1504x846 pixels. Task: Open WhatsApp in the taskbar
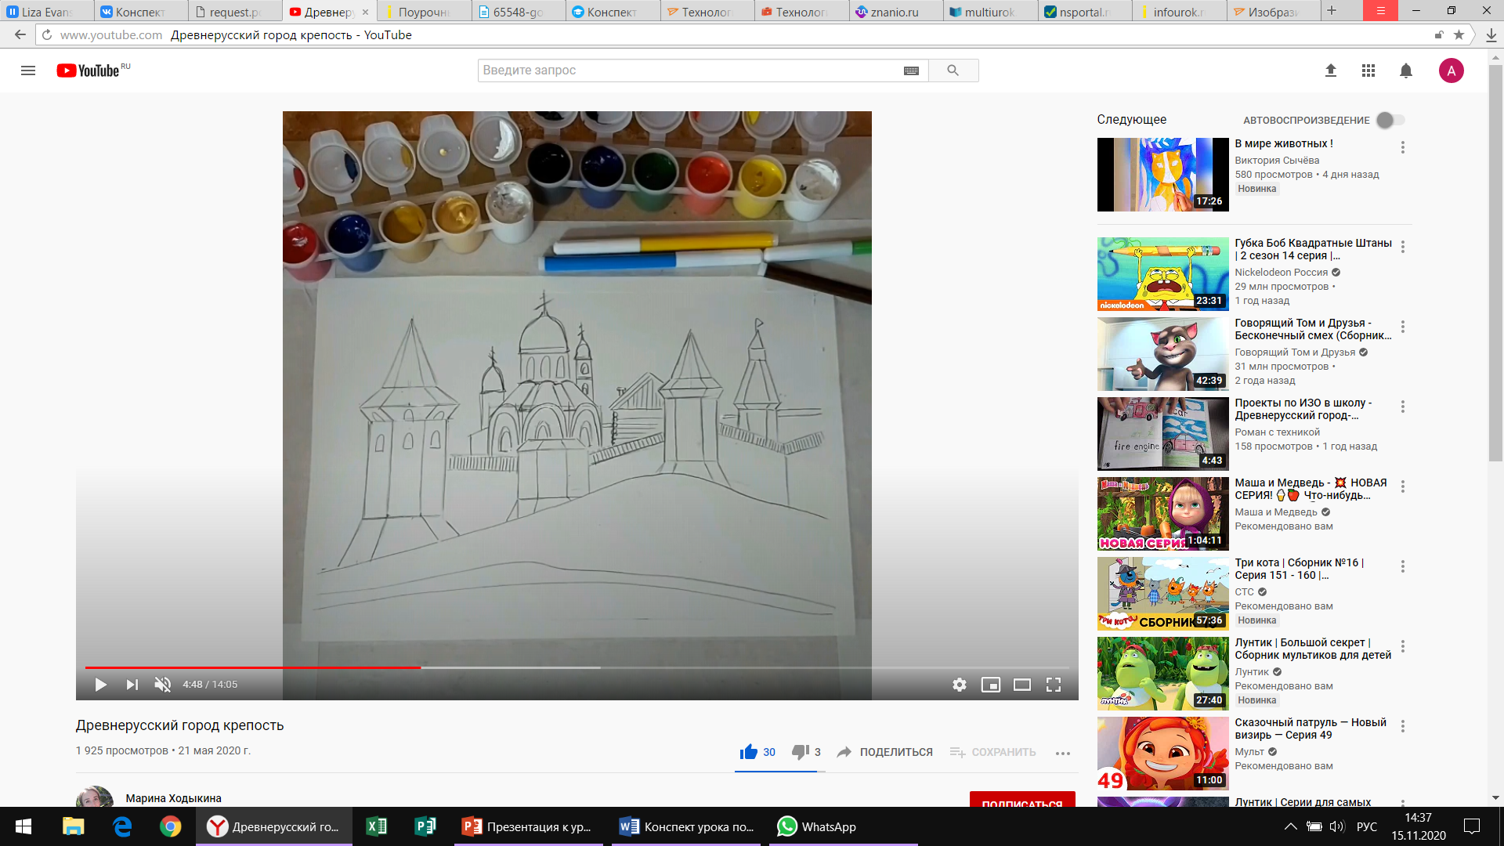coord(843,826)
